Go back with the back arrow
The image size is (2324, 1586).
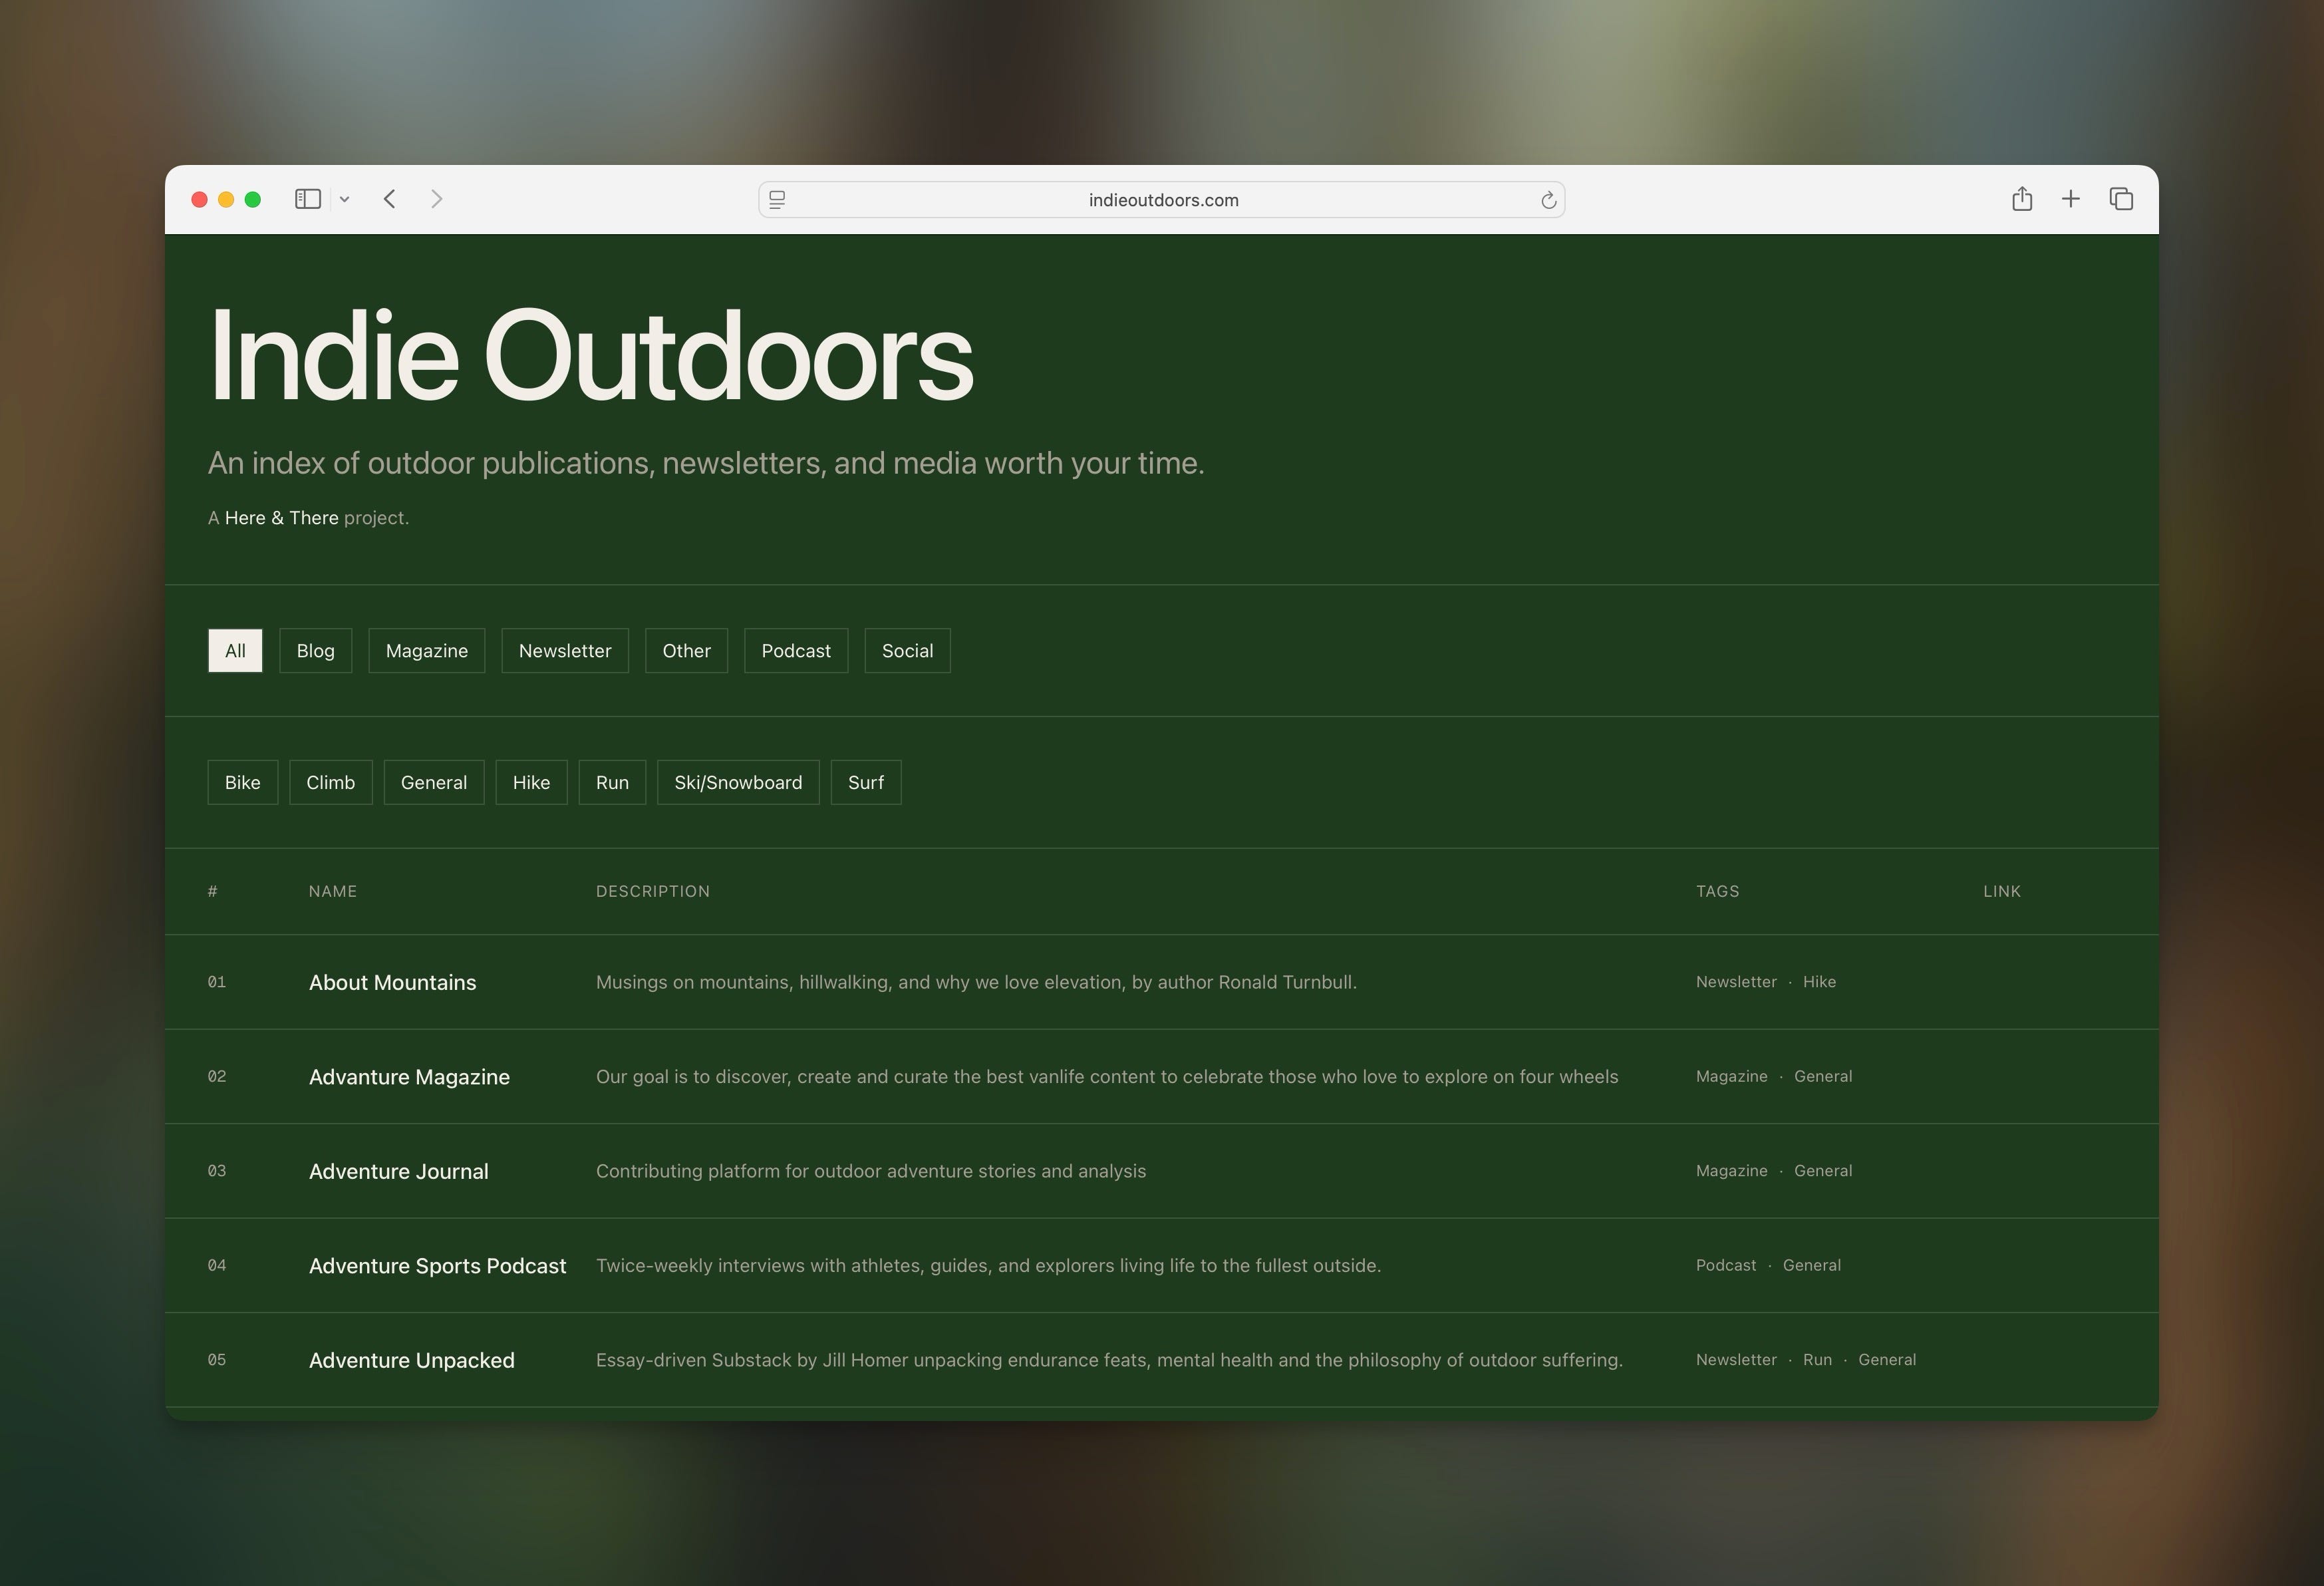click(x=390, y=199)
